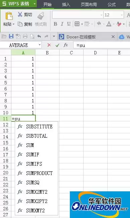The width and height of the screenshot is (130, 218).
Task: Open the 页面布局 ribbon tab
Action: [89, 4]
